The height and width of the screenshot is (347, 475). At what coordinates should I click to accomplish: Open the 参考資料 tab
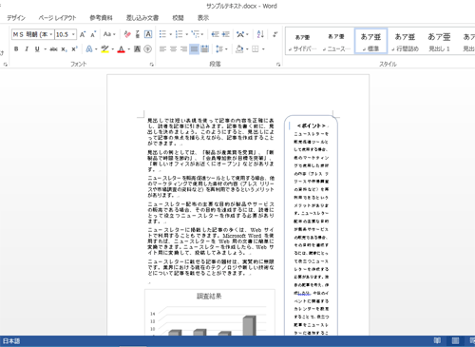point(101,18)
